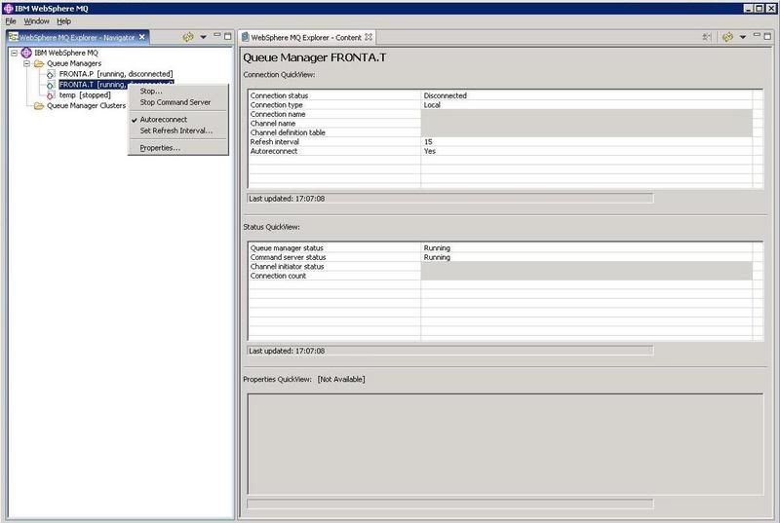This screenshot has height=523, width=780.
Task: Click the empty Properties QuickView panel
Action: click(x=505, y=444)
